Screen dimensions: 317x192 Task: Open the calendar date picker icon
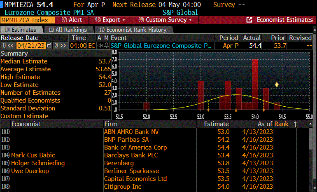(x=49, y=46)
